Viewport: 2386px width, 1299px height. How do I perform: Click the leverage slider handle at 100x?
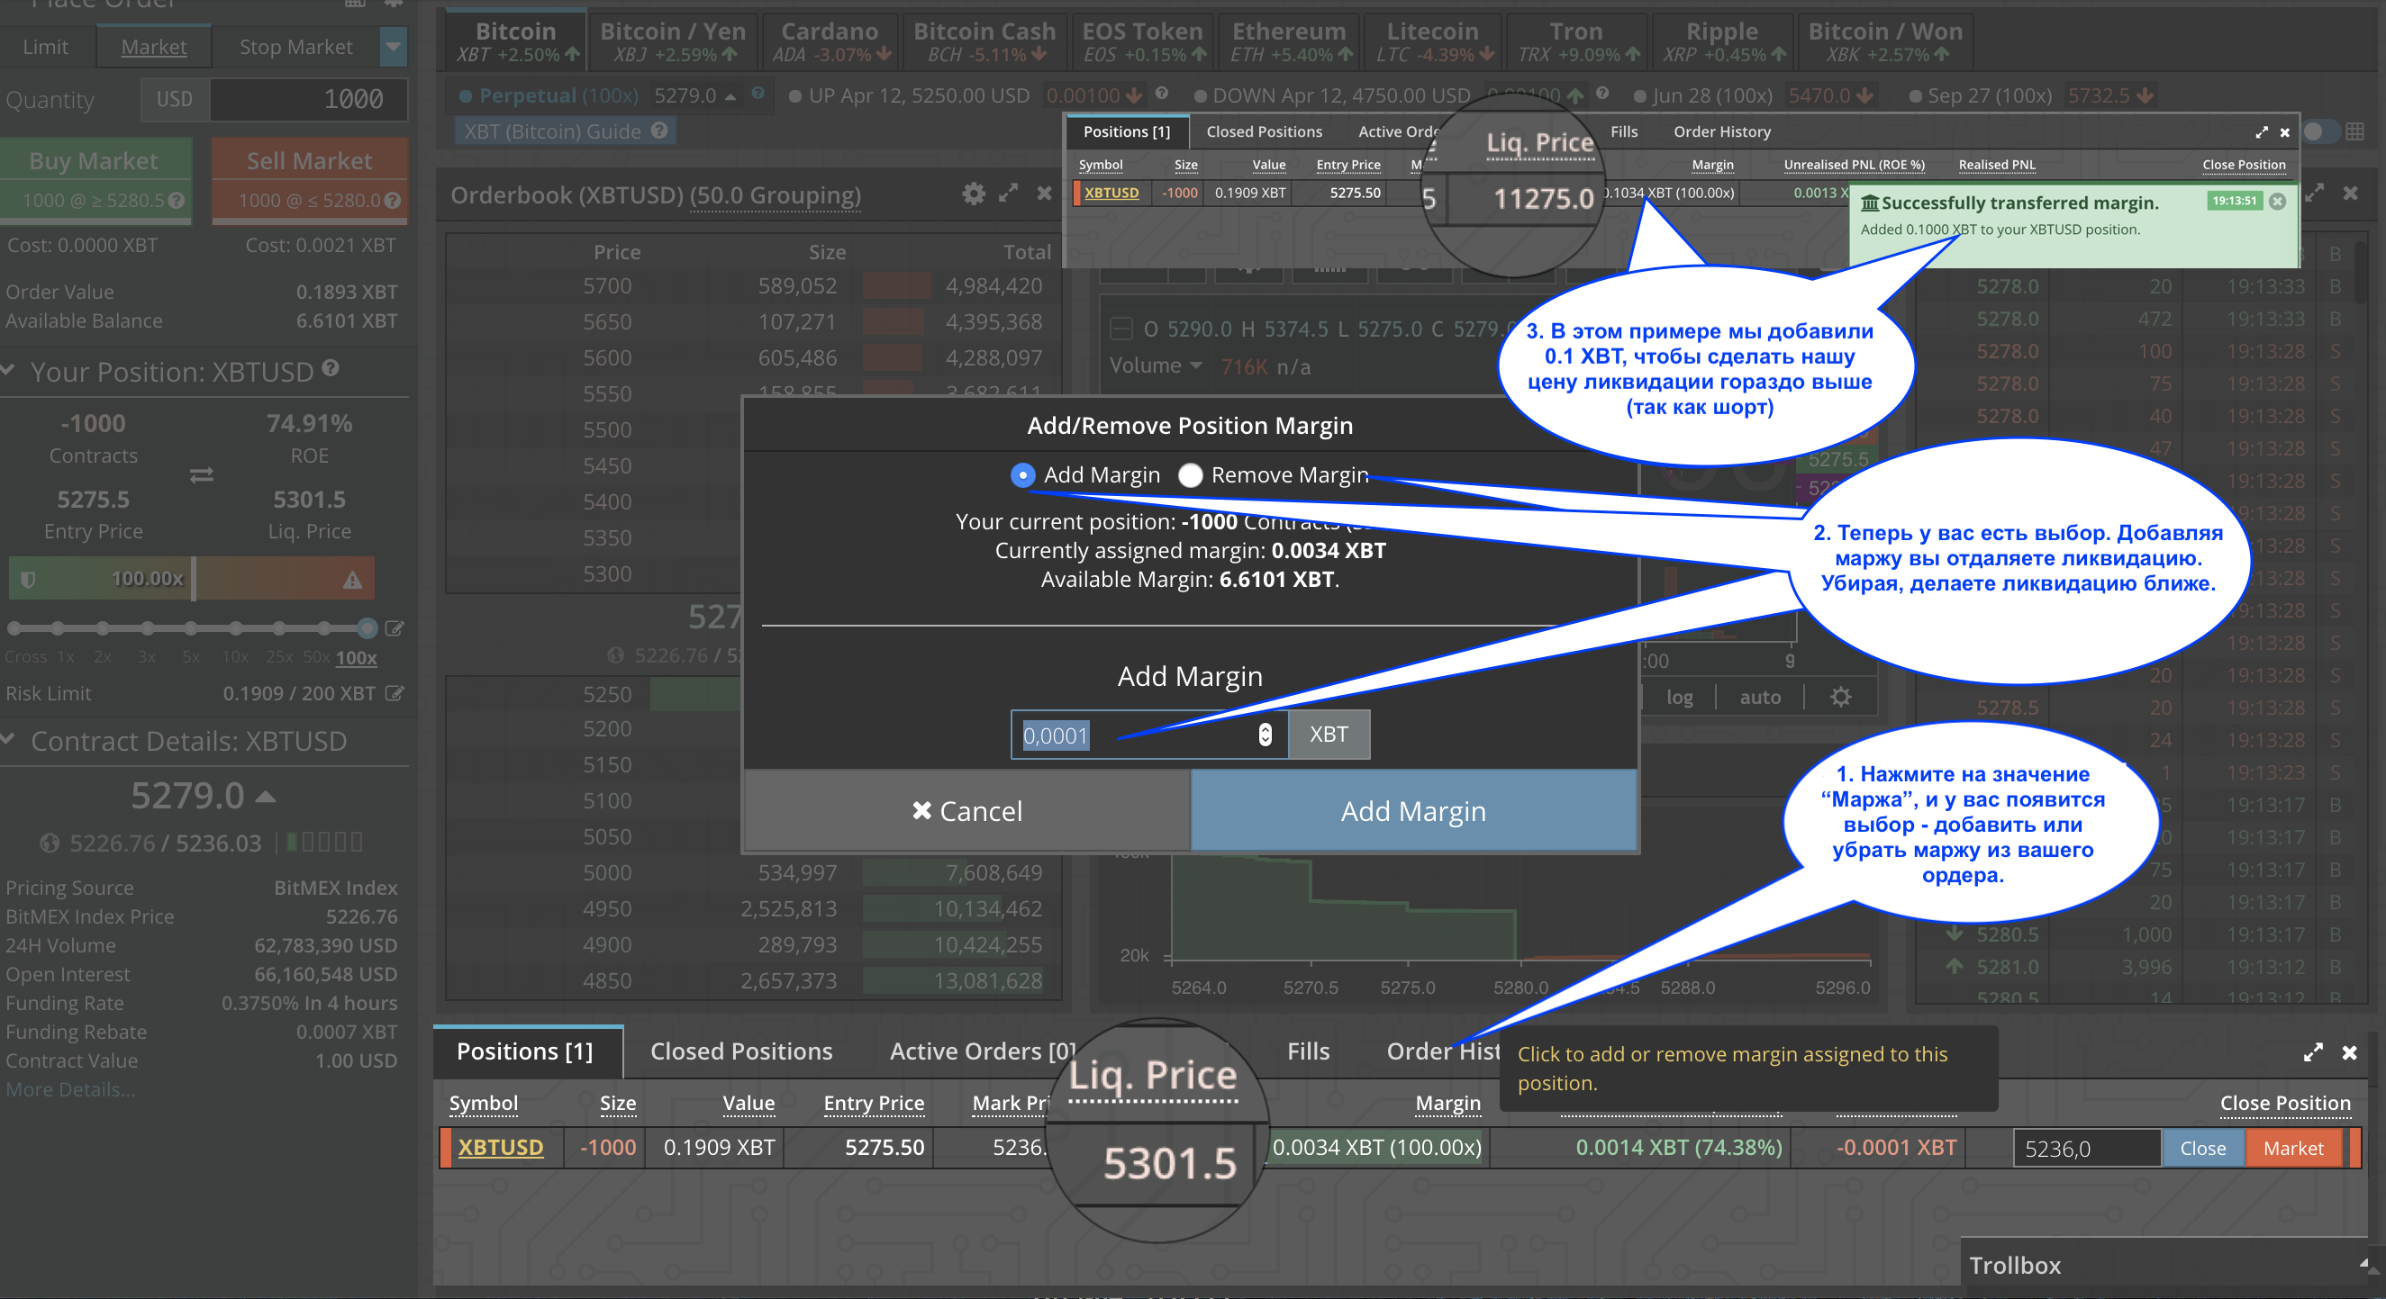coord(367,628)
